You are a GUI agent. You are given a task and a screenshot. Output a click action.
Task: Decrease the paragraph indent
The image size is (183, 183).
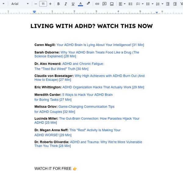[167, 4]
